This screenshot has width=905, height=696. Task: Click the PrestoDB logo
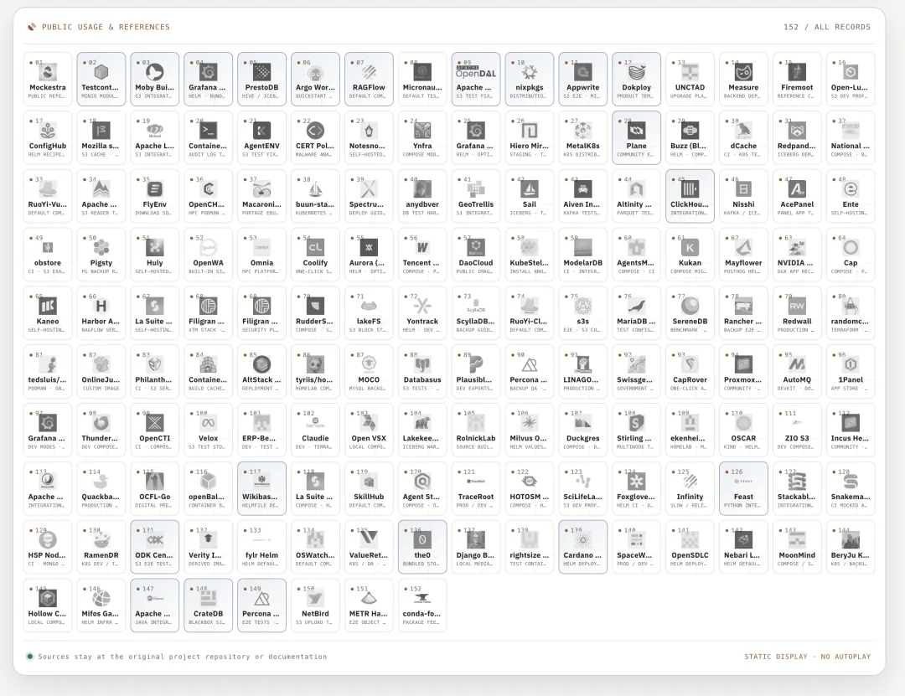[x=262, y=72]
